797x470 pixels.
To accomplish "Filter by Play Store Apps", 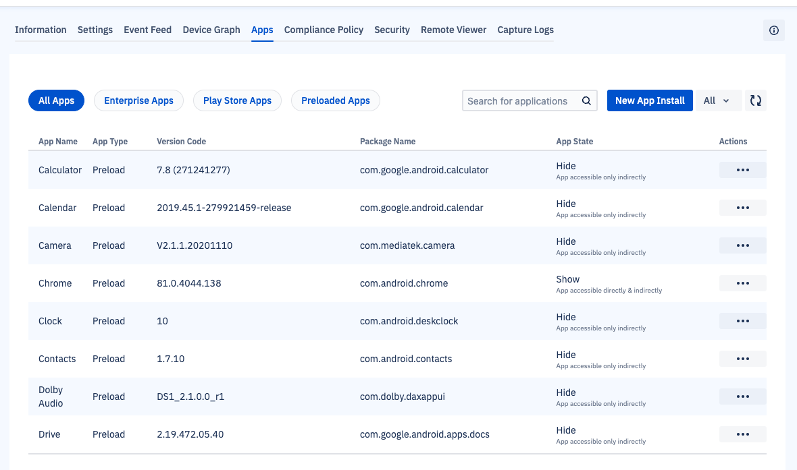I will click(x=237, y=100).
